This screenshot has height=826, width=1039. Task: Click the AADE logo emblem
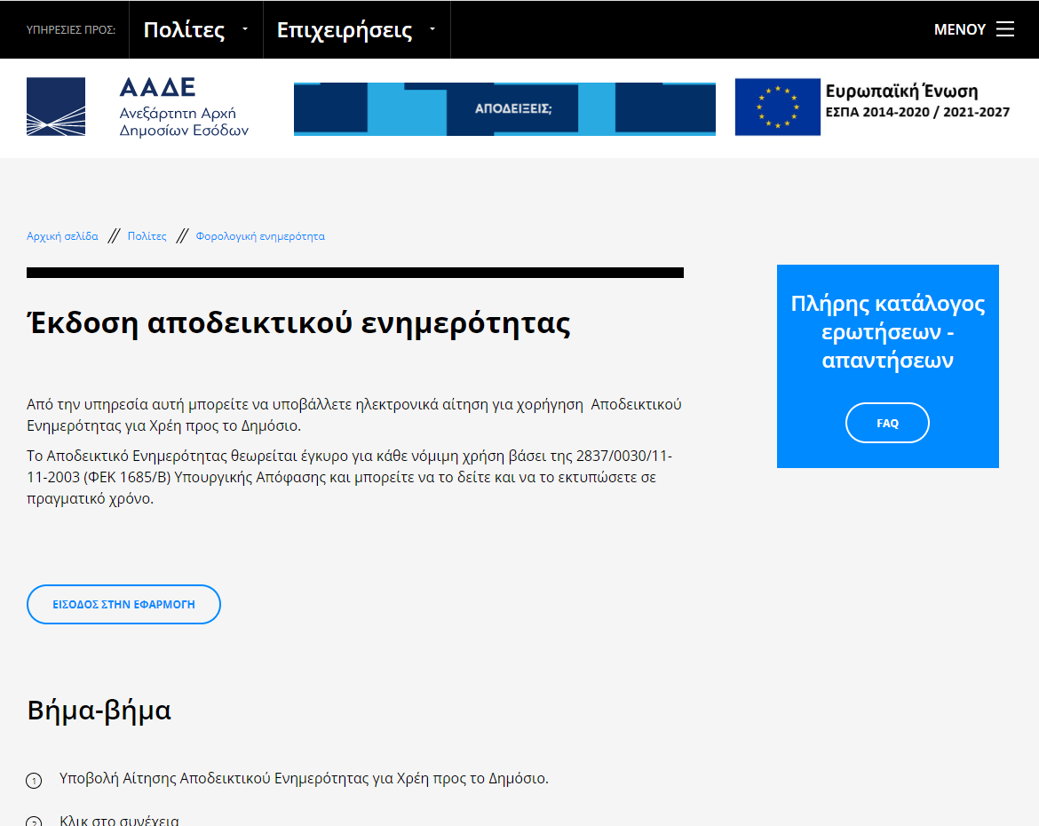(x=56, y=107)
